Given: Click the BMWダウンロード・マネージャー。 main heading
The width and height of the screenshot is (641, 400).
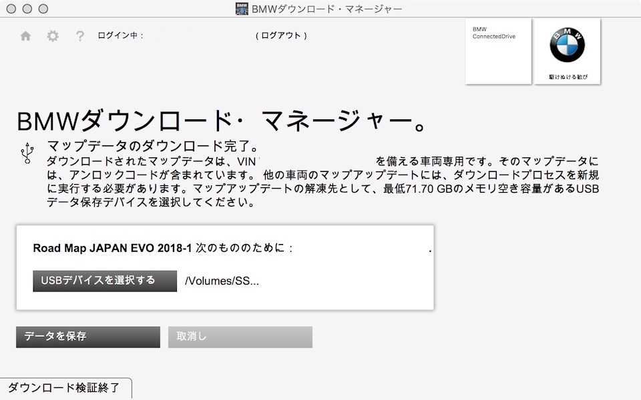Looking at the screenshot, I should 222,121.
